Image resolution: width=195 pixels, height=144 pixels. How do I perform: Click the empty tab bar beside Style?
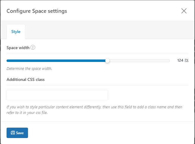pyautogui.click(x=109, y=30)
